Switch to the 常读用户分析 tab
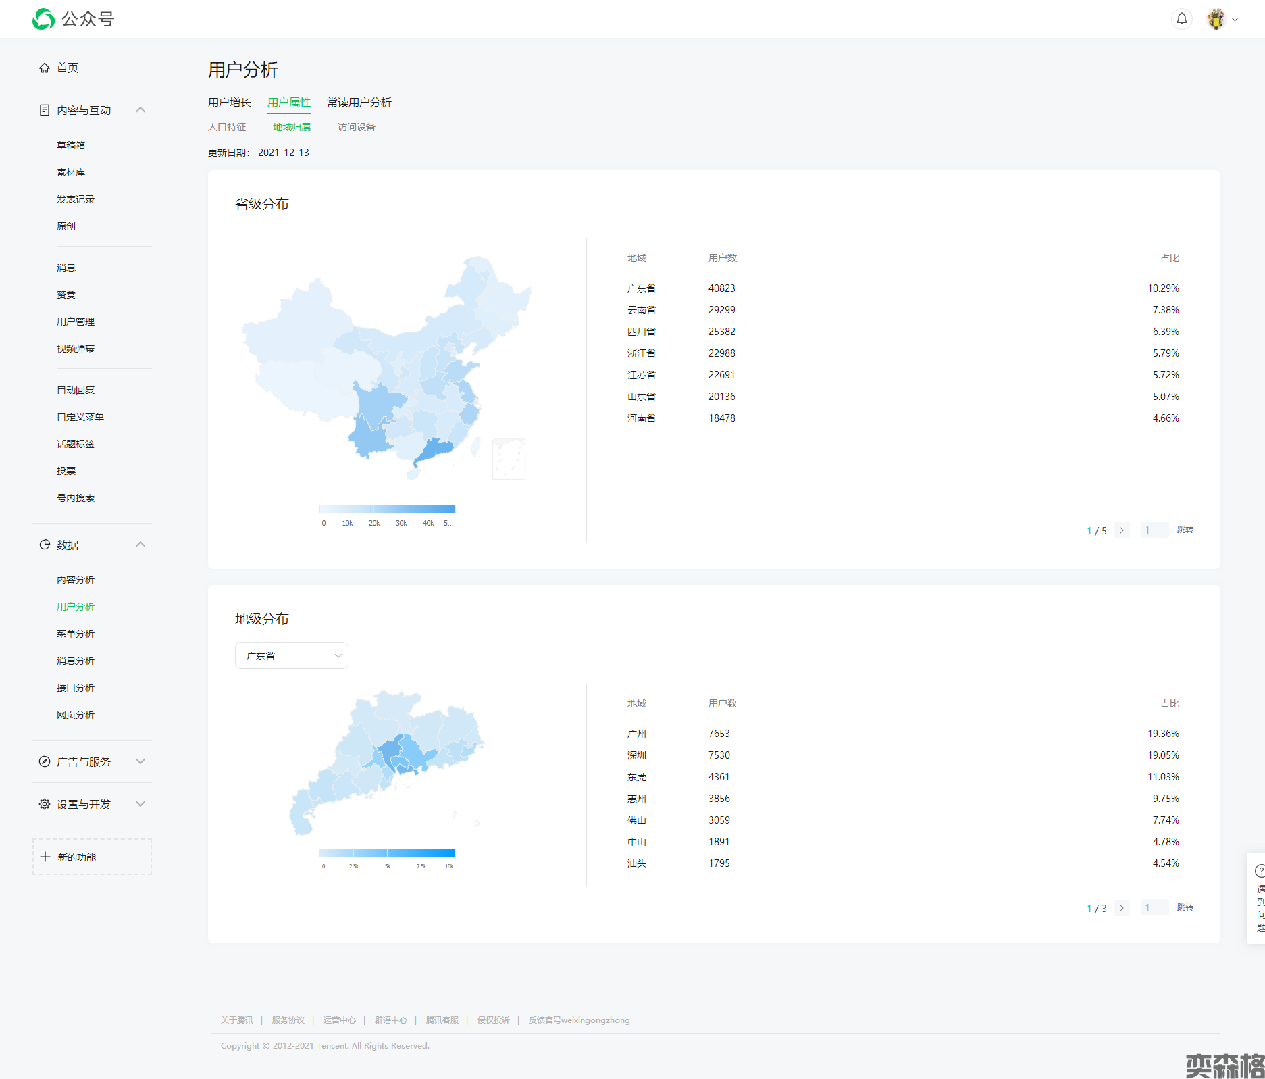Image resolution: width=1265 pixels, height=1079 pixels. [359, 102]
